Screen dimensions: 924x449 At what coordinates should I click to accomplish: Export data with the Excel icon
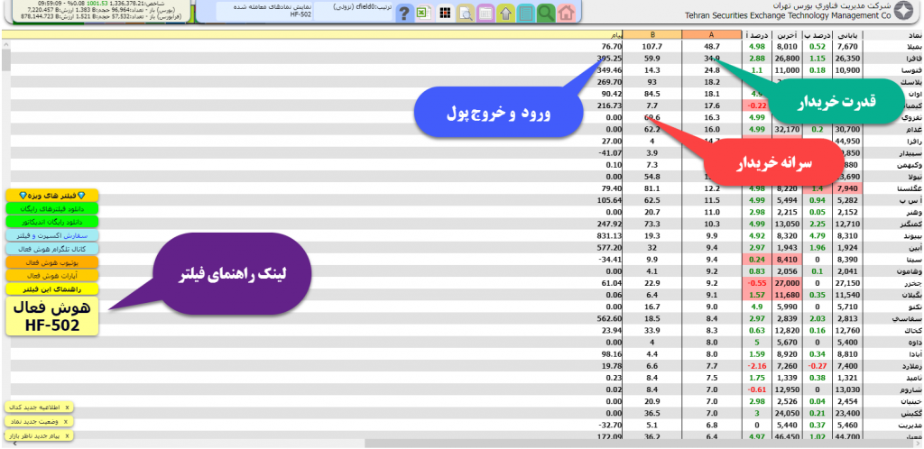[425, 13]
